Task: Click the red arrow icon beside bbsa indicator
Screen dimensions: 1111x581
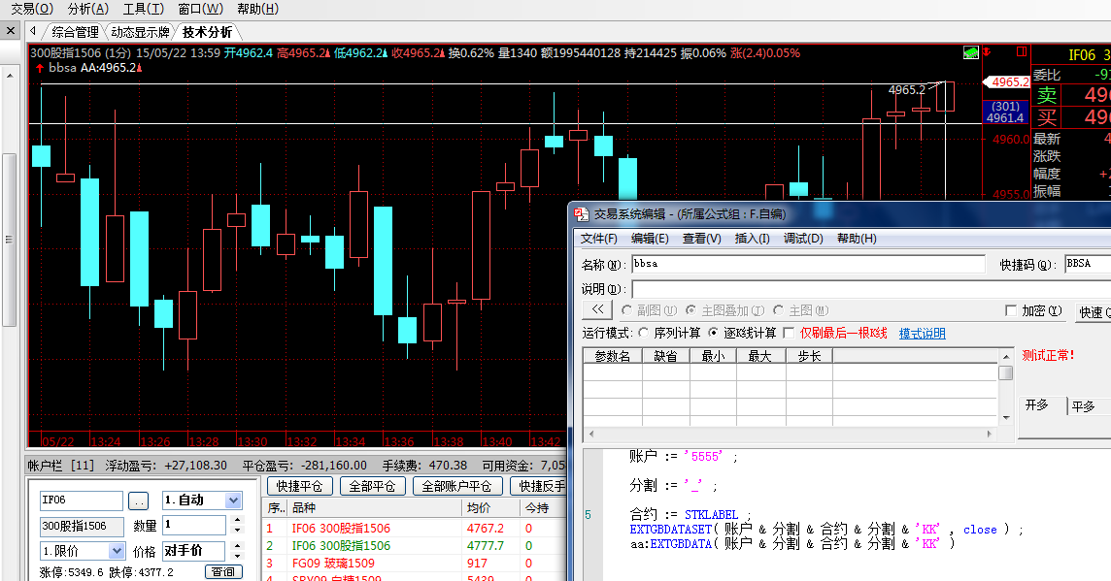Action: click(39, 69)
